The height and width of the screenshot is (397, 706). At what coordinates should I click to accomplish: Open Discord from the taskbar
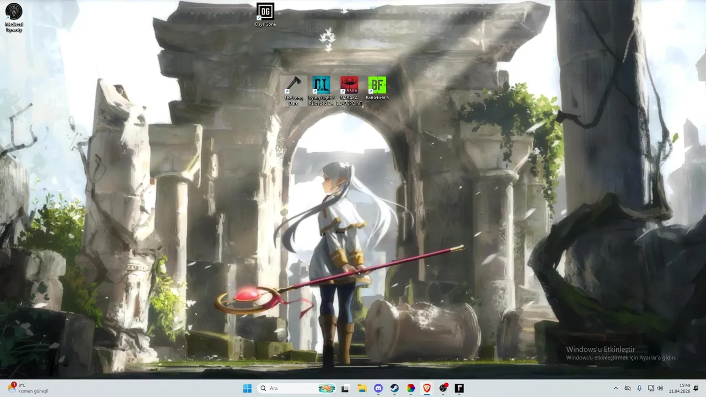[378, 388]
